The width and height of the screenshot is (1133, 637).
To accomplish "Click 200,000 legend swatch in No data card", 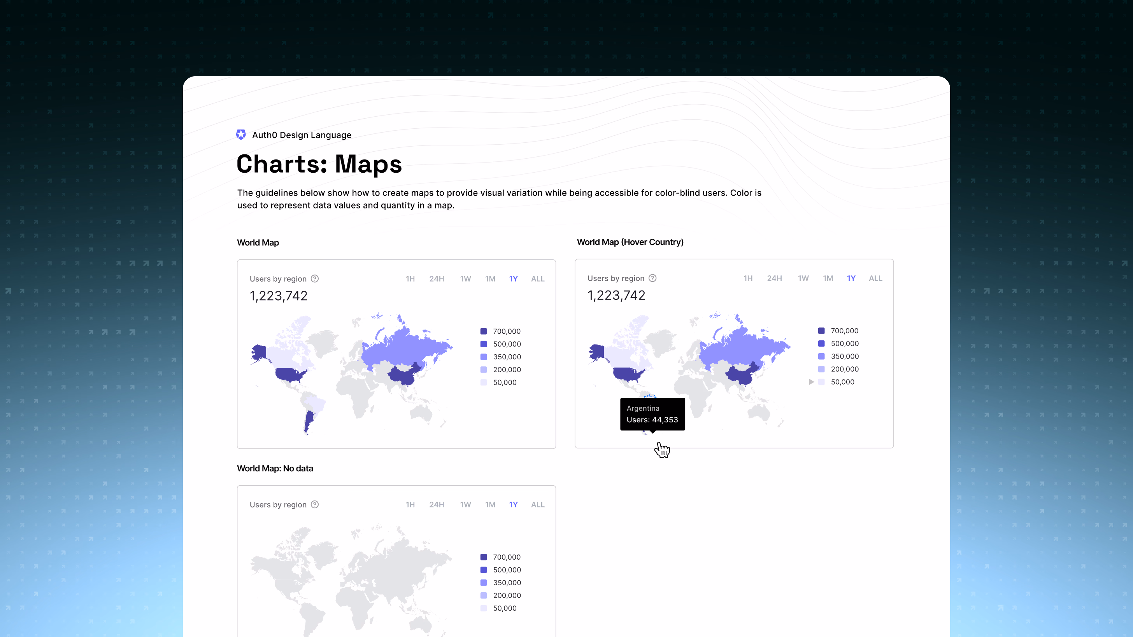I will (483, 596).
